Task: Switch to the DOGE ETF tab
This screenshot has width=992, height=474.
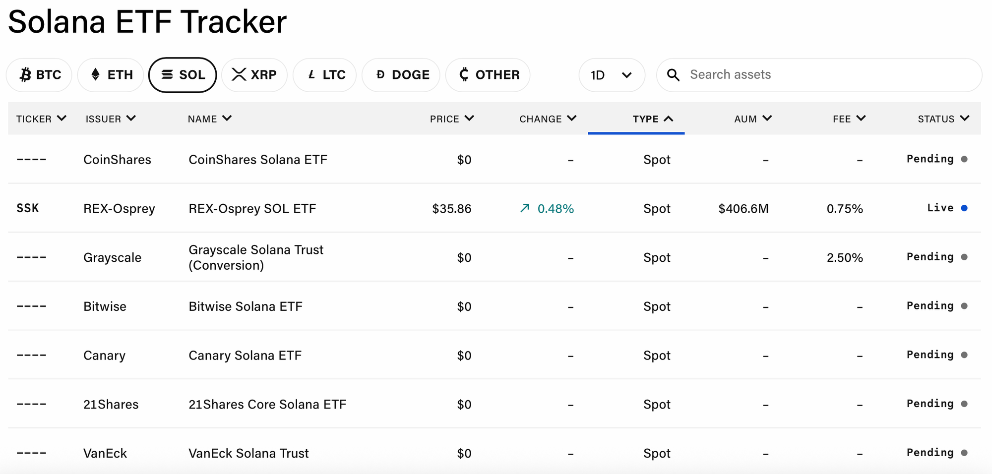Action: click(401, 75)
